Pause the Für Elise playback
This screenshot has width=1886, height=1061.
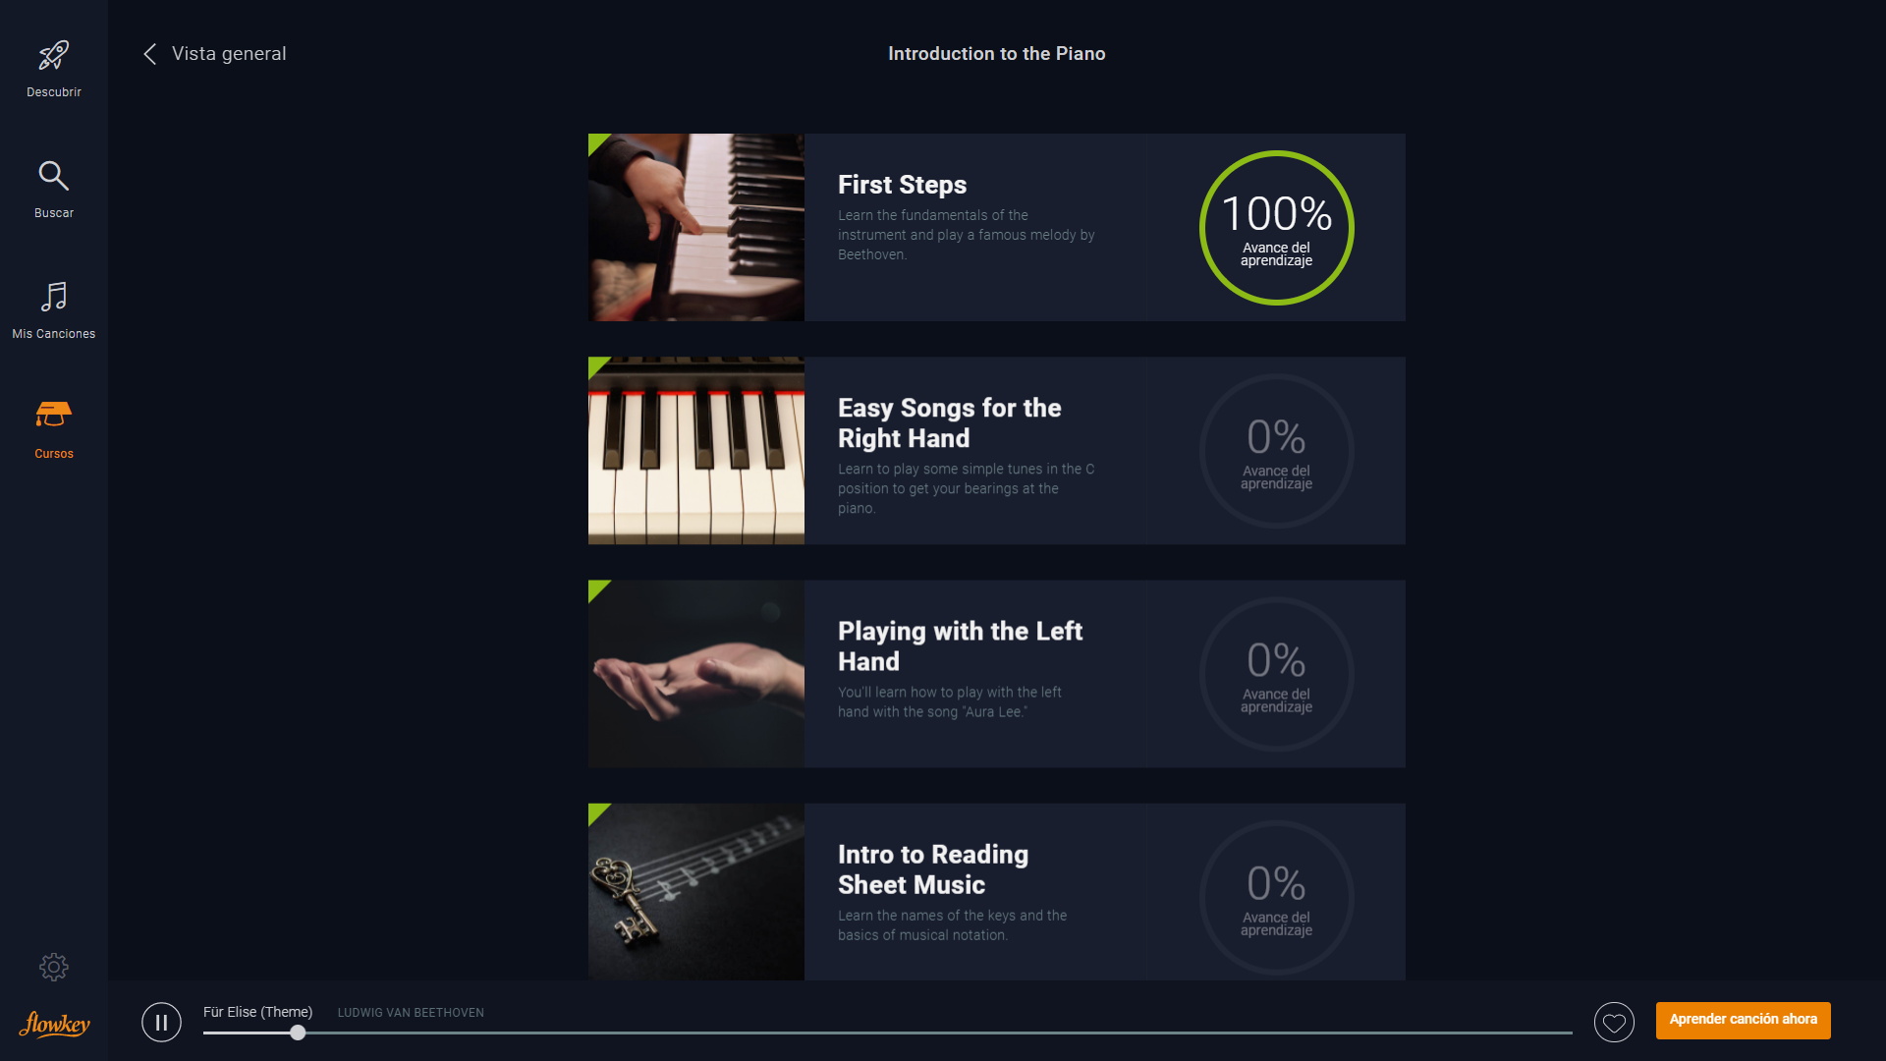coord(161,1022)
